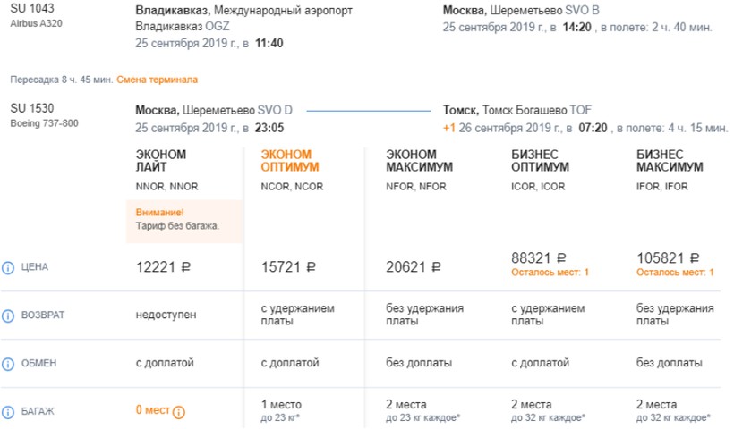Click the orange info icon after '0 мест'
The image size is (734, 429).
178,412
